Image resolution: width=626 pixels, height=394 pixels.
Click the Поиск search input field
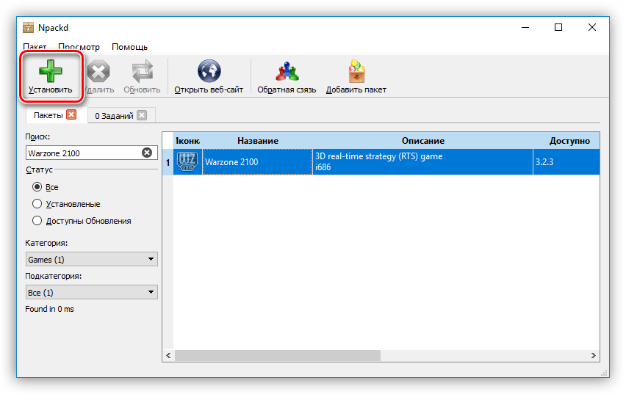coord(82,153)
